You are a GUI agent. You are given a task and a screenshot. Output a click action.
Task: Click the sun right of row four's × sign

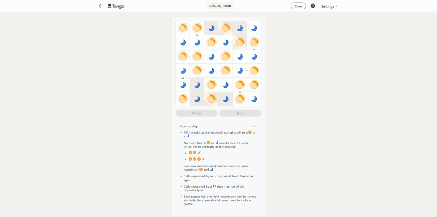(254, 71)
